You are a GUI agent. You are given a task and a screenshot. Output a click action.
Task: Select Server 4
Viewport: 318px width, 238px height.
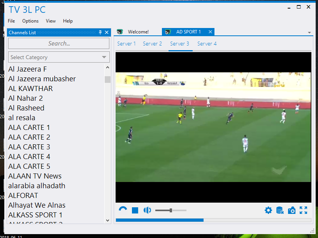point(207,44)
